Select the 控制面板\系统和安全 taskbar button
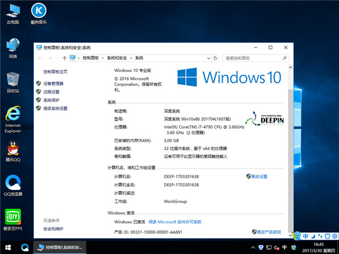Viewport: 339px width, 254px height. [60, 248]
